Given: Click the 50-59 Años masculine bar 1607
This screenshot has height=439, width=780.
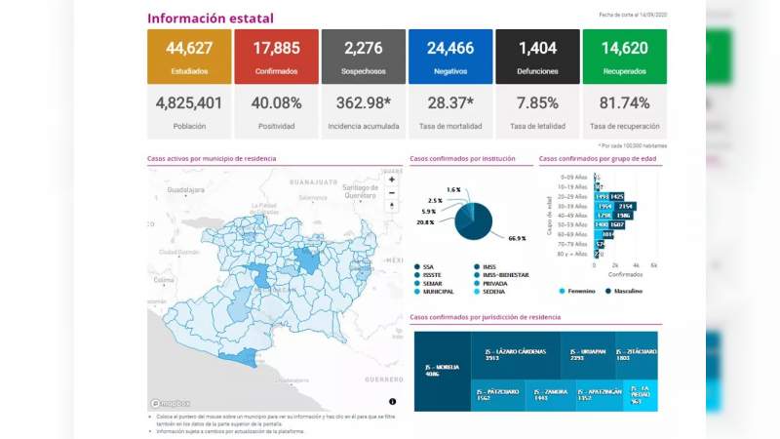Looking at the screenshot, I should point(617,225).
